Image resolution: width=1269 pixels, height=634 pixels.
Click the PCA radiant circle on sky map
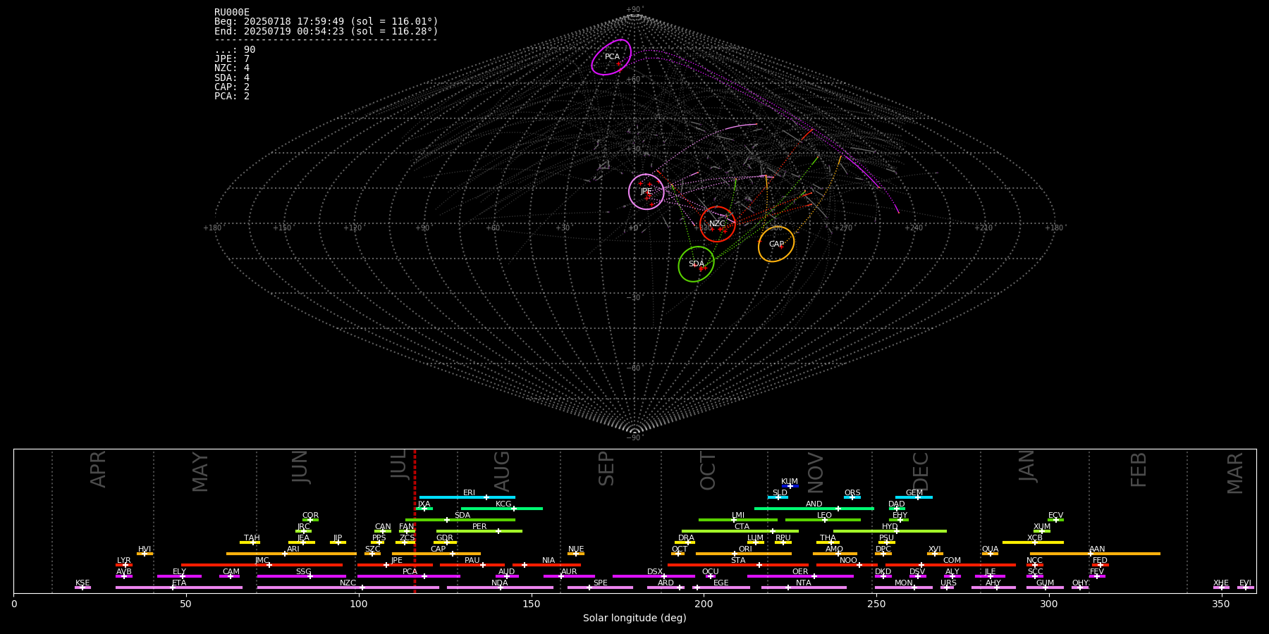click(611, 57)
